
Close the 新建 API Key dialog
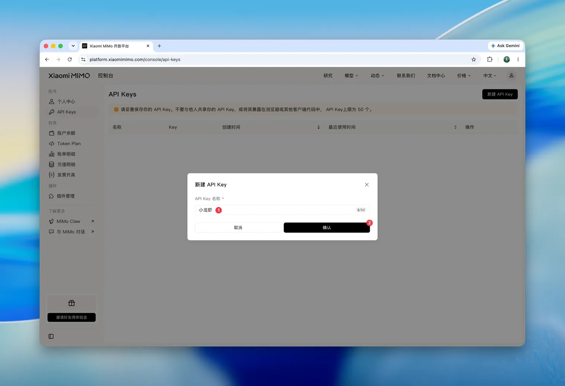367,185
